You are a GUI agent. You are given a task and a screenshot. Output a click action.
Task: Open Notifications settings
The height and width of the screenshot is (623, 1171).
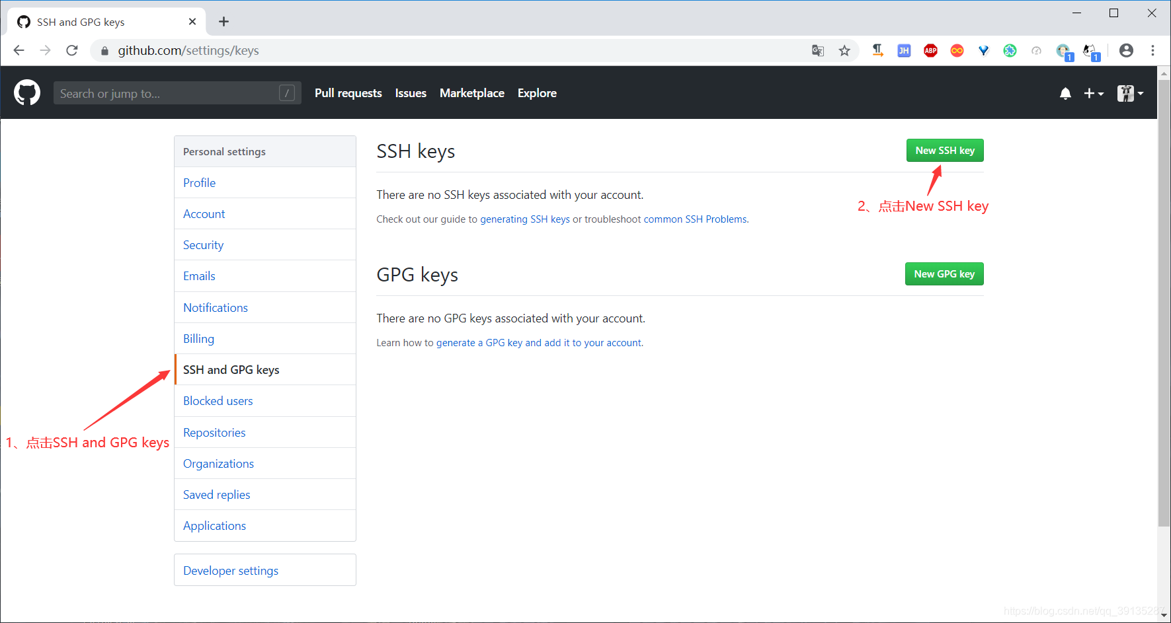click(x=265, y=308)
